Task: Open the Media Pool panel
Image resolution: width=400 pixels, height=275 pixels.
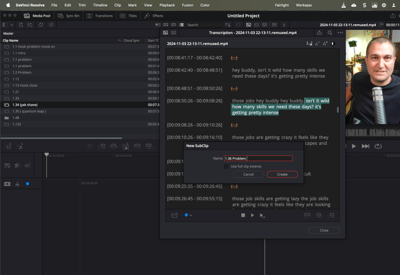Action: pyautogui.click(x=37, y=16)
